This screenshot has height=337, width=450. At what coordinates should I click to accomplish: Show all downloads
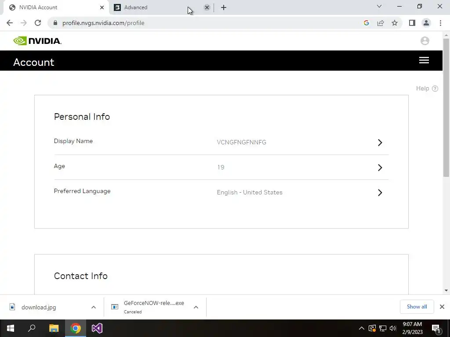click(417, 307)
